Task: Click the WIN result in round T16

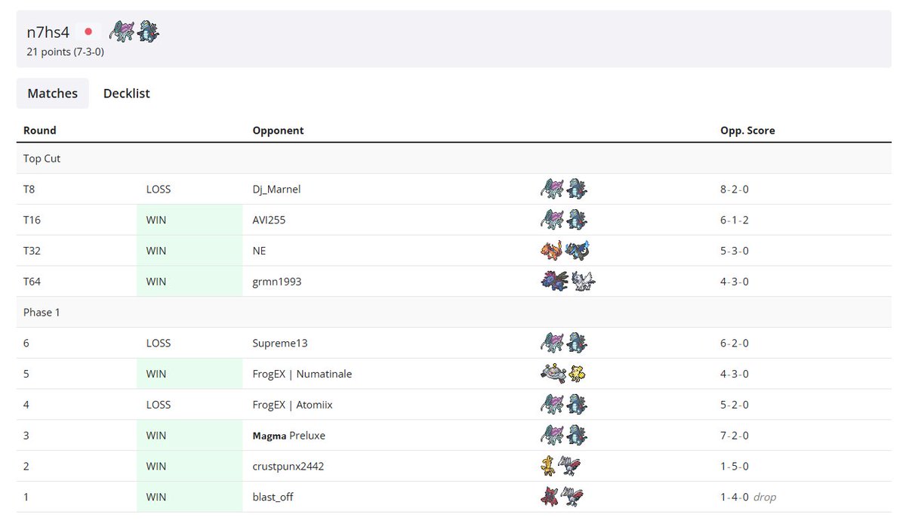Action: (156, 220)
